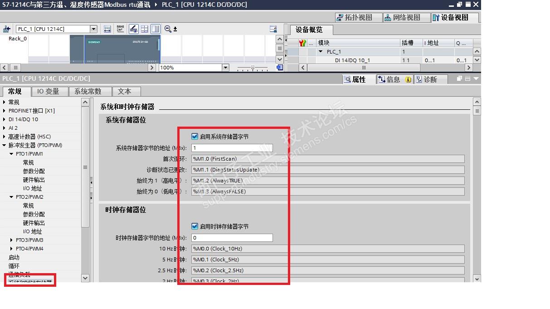The width and height of the screenshot is (550, 309).
Task: Click the colored tools icon in overview header
Action: pos(303,43)
